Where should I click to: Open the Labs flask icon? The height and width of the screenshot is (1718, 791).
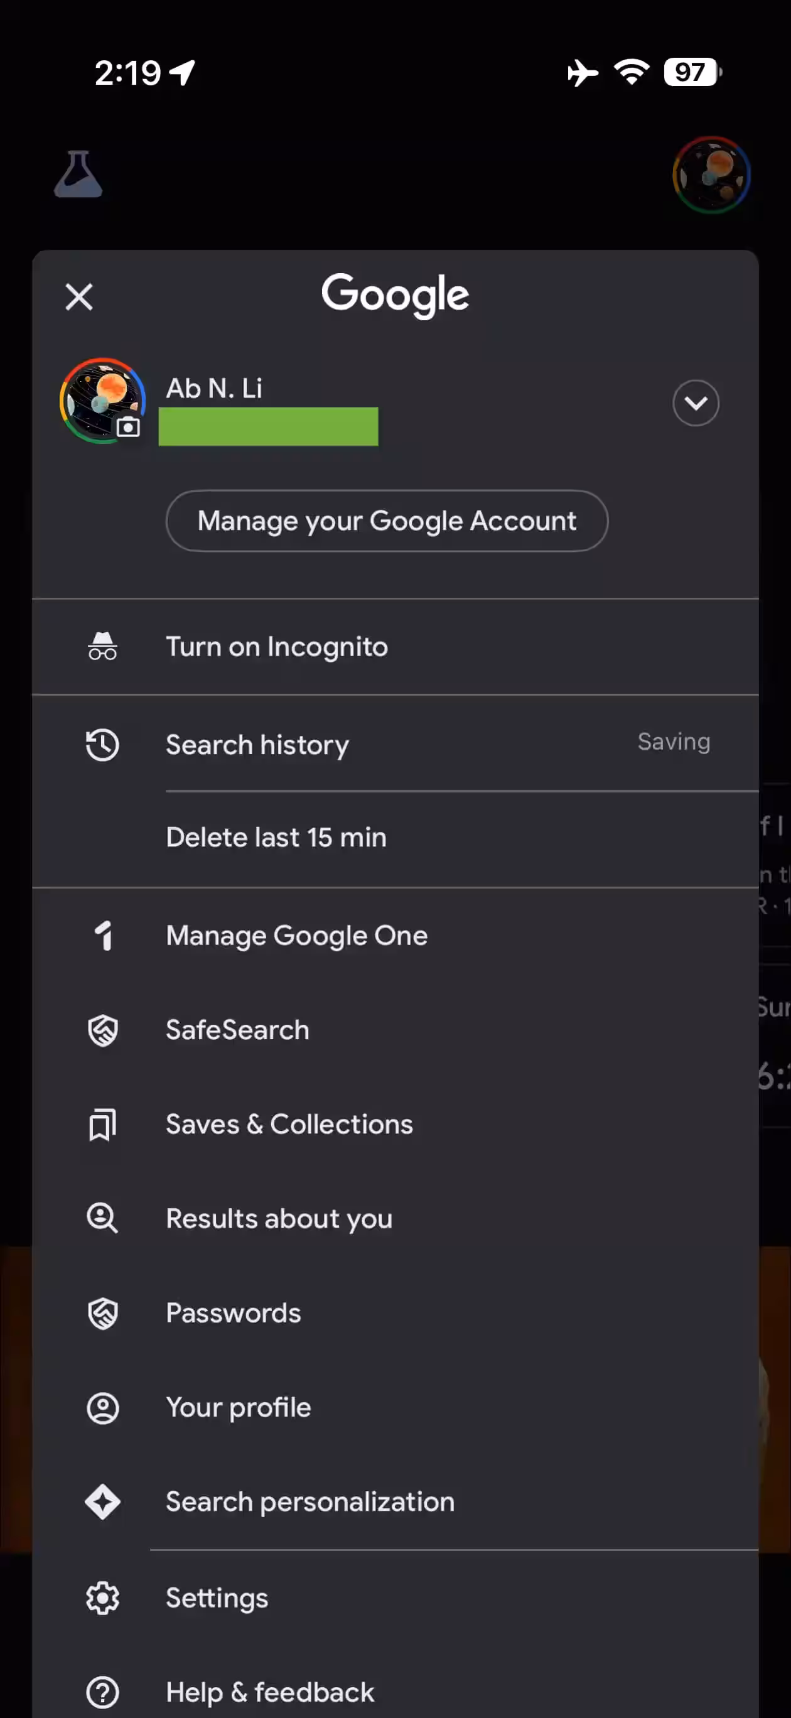pos(78,175)
